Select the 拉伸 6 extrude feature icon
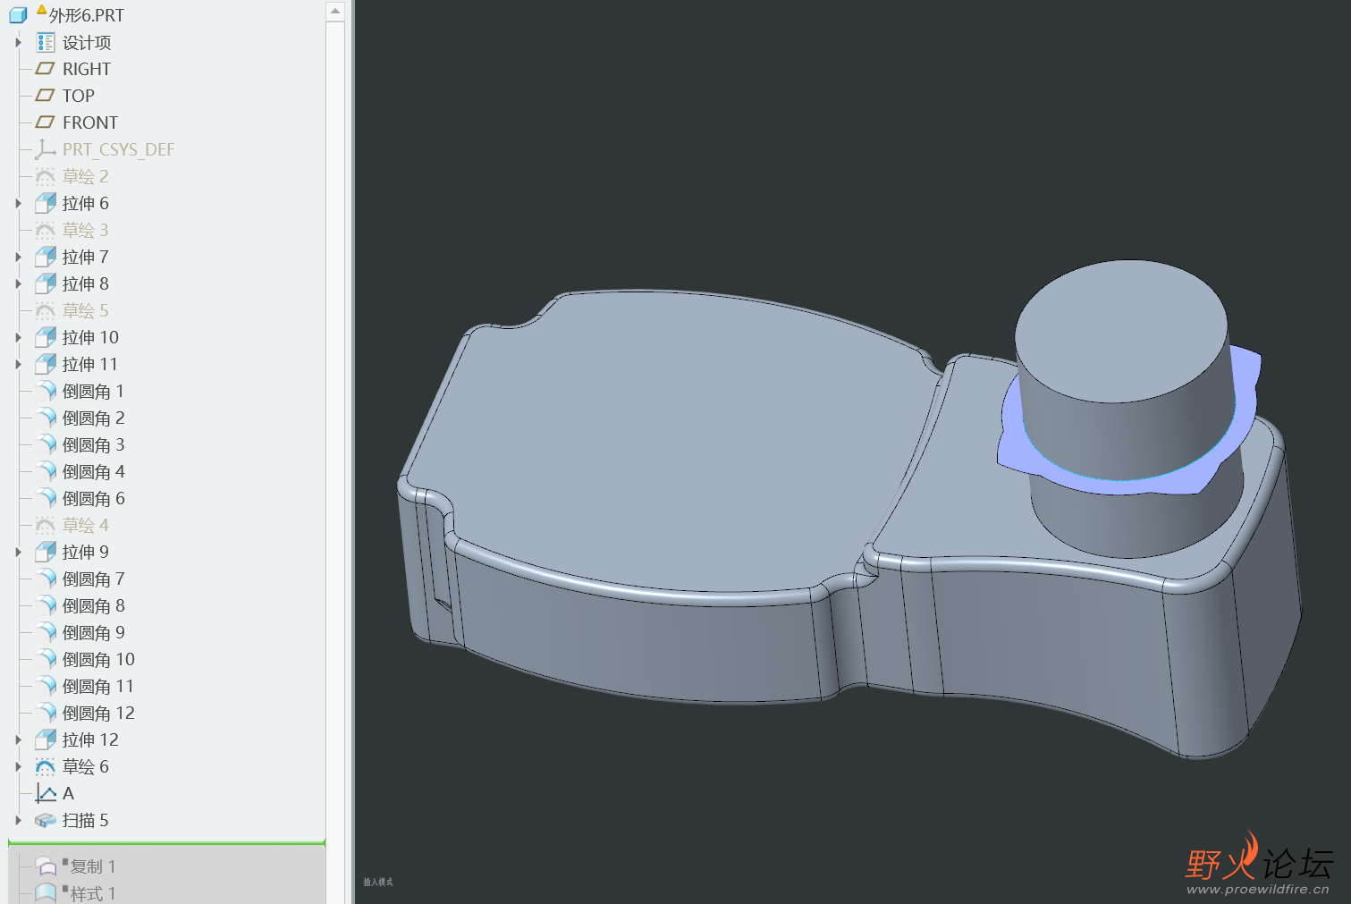1351x904 pixels. tap(46, 203)
